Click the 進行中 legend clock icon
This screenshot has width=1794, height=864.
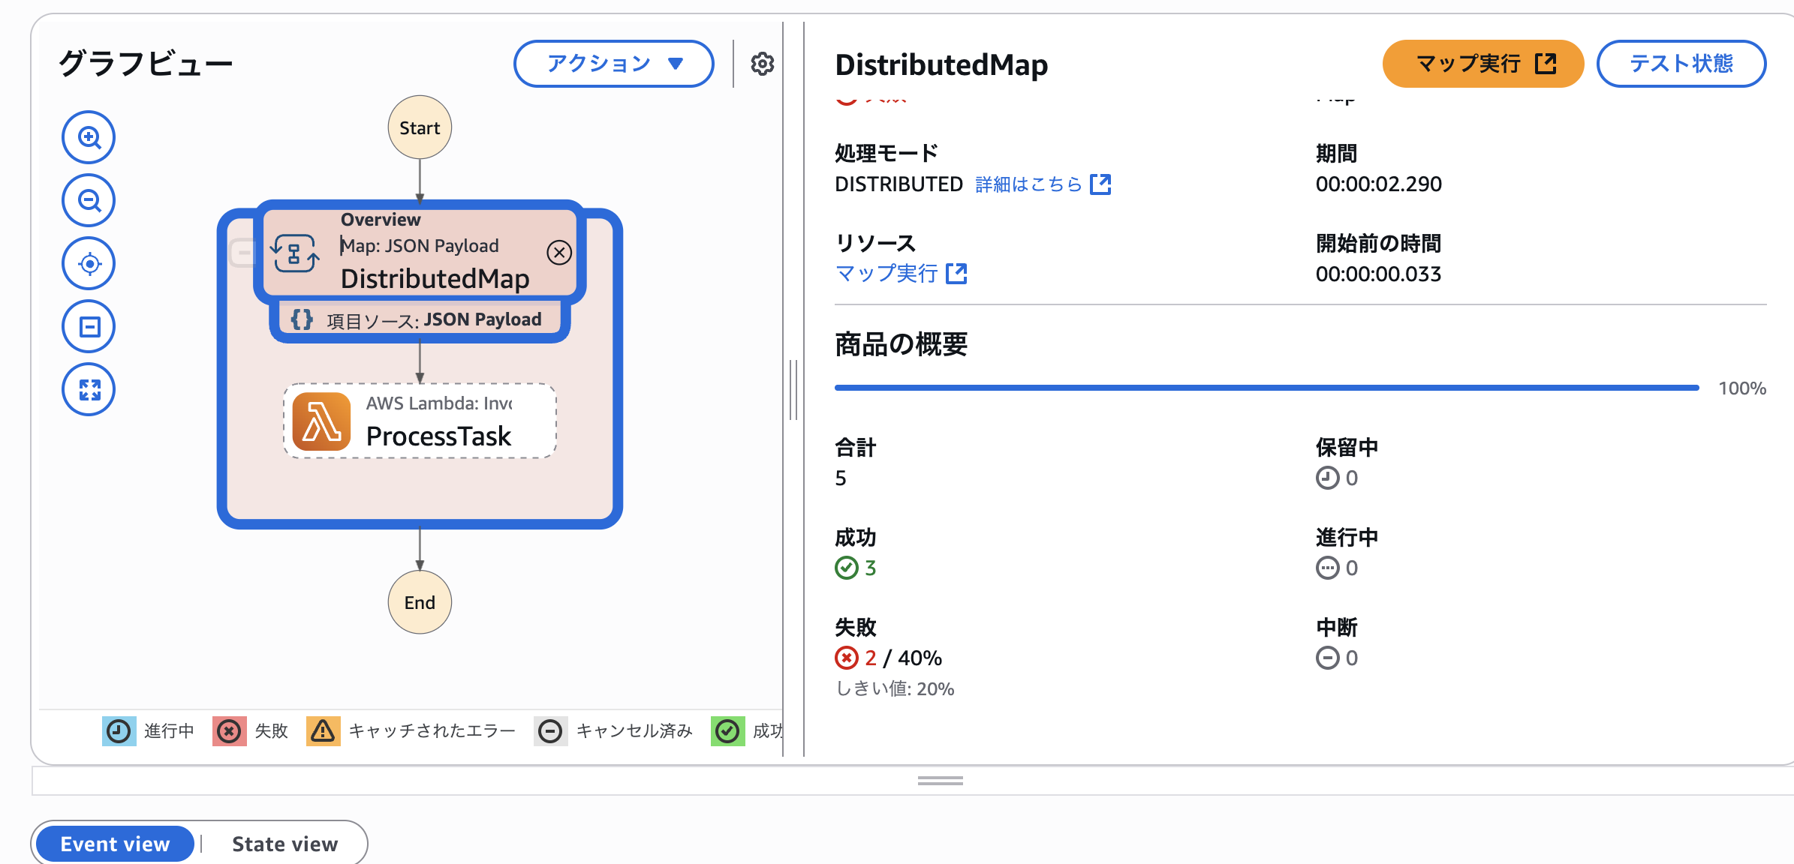119,730
